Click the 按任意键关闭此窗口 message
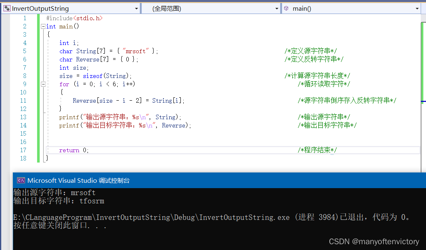 coord(60,225)
